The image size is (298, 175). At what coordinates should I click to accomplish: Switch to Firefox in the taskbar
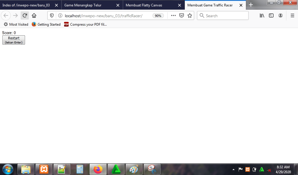pos(98,169)
